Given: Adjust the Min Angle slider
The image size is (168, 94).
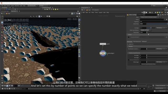Looking at the screenshot, I should click(157, 55).
